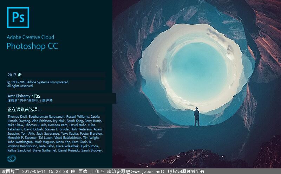Click the credits line starting "John Worthington"
This screenshot has height=174, width=281.
click(x=50, y=142)
